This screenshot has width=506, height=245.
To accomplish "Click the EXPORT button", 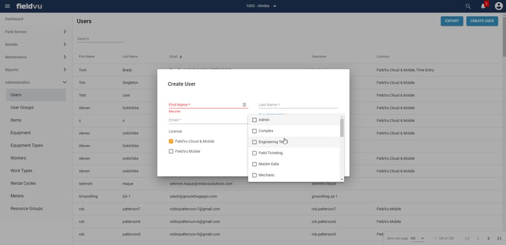I will coord(451,21).
